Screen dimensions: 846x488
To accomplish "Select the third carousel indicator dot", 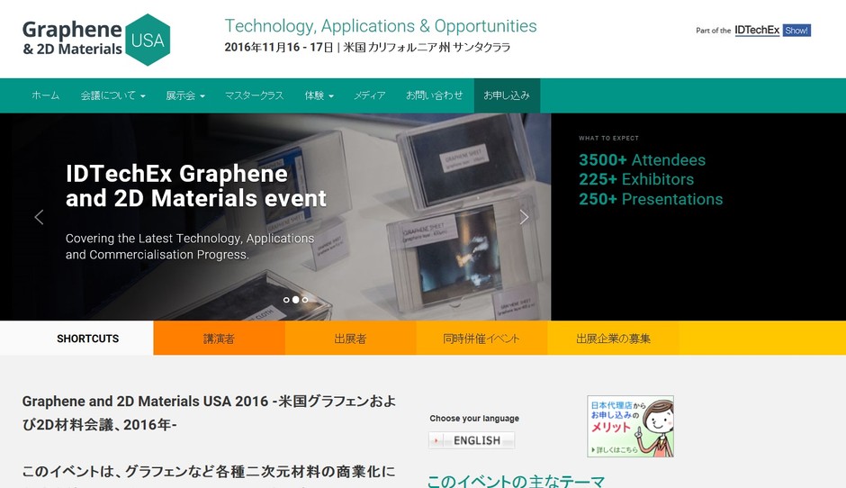I will (305, 300).
